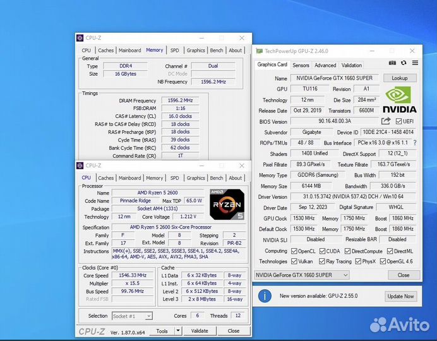The image size is (437, 341).
Task: Click the CPU-Z icon in the Memory window title bar
Action: point(80,38)
